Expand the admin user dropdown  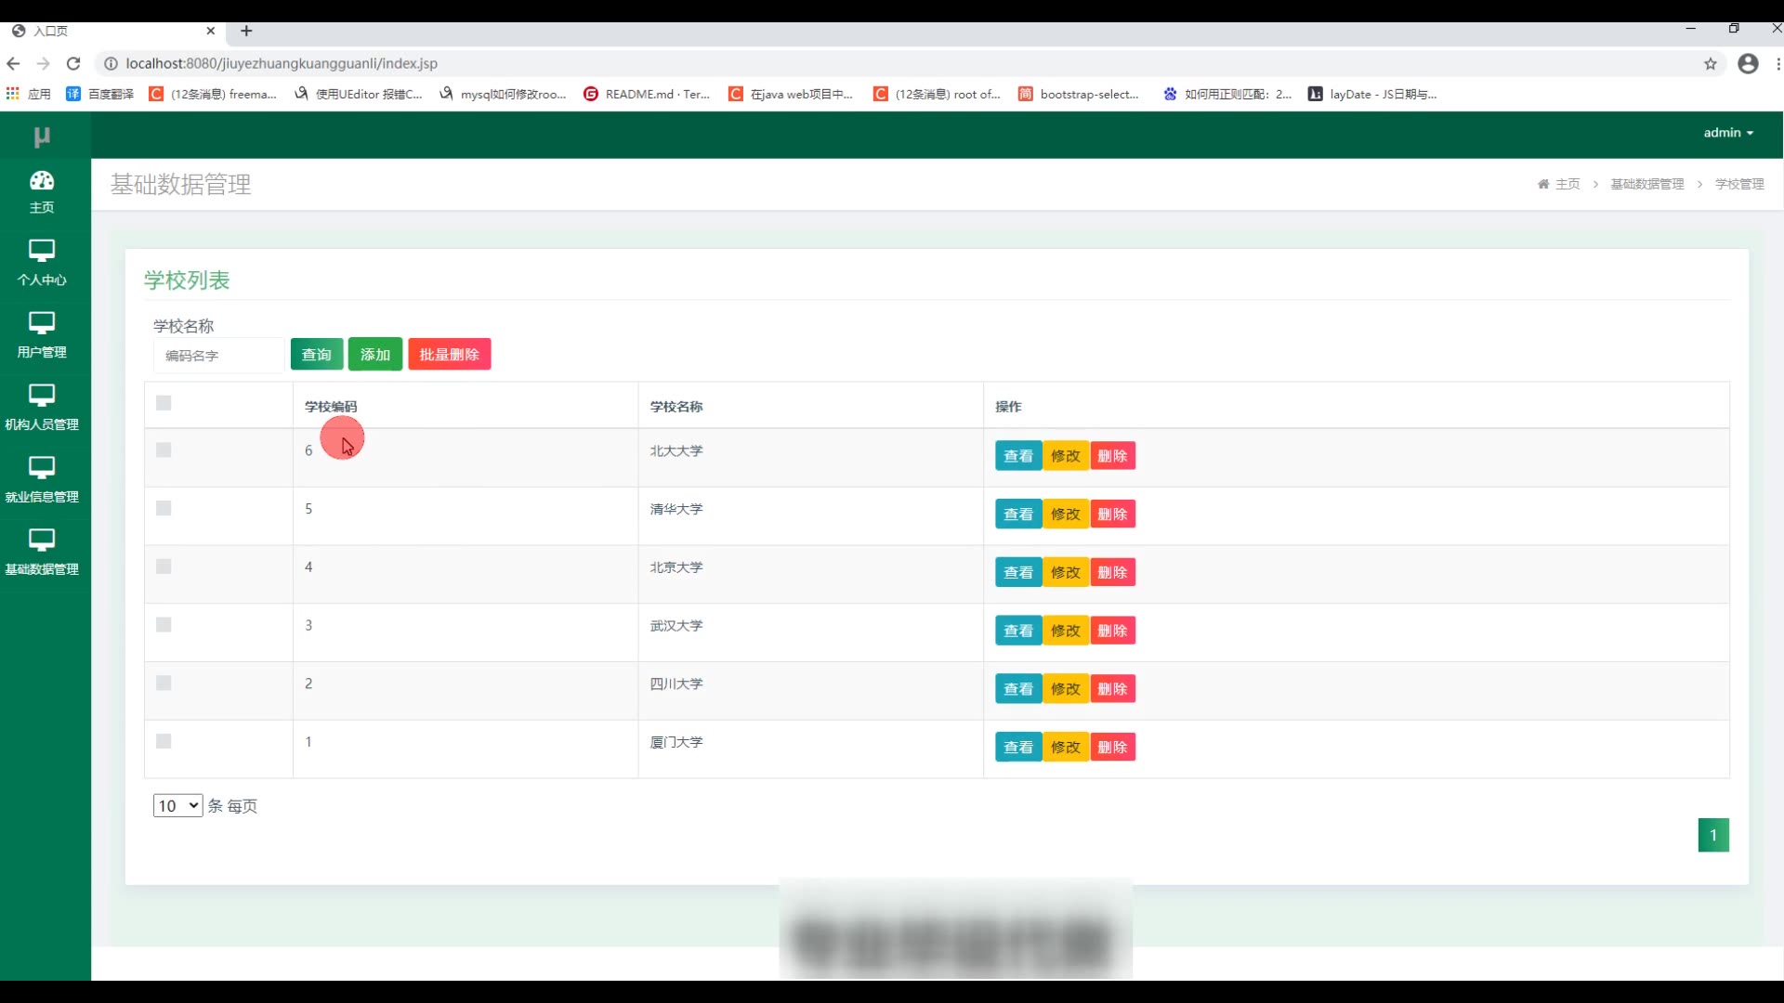pos(1727,133)
